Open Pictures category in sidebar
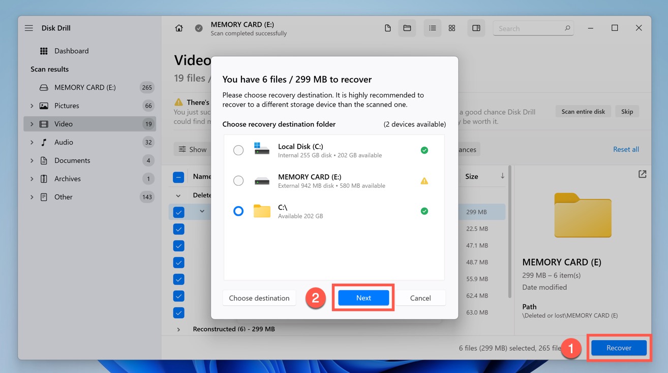 point(89,106)
